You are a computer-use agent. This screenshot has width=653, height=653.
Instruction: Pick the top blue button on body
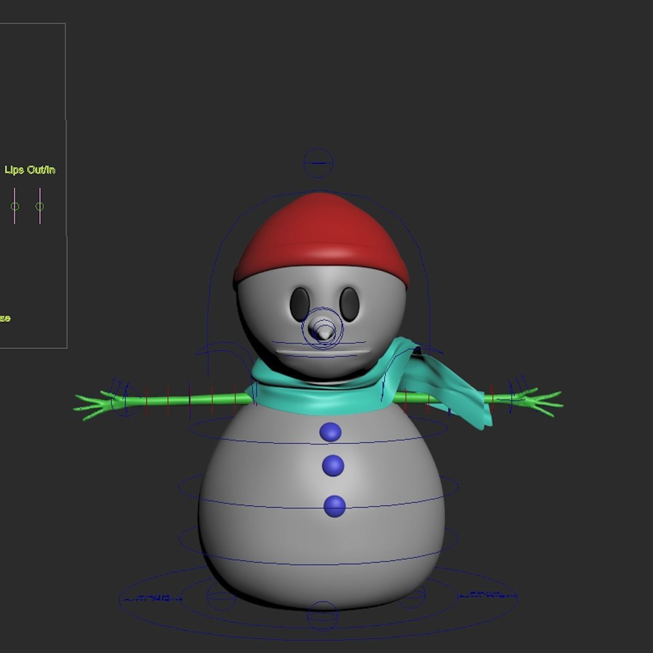[x=330, y=432]
